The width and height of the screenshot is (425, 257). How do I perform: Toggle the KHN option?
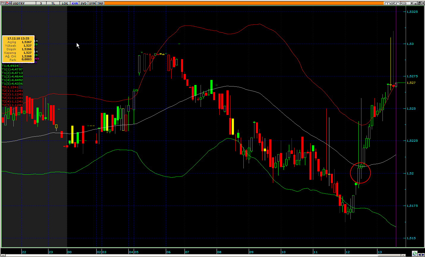click(75, 3)
